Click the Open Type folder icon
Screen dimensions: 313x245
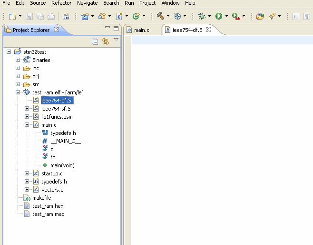260,16
